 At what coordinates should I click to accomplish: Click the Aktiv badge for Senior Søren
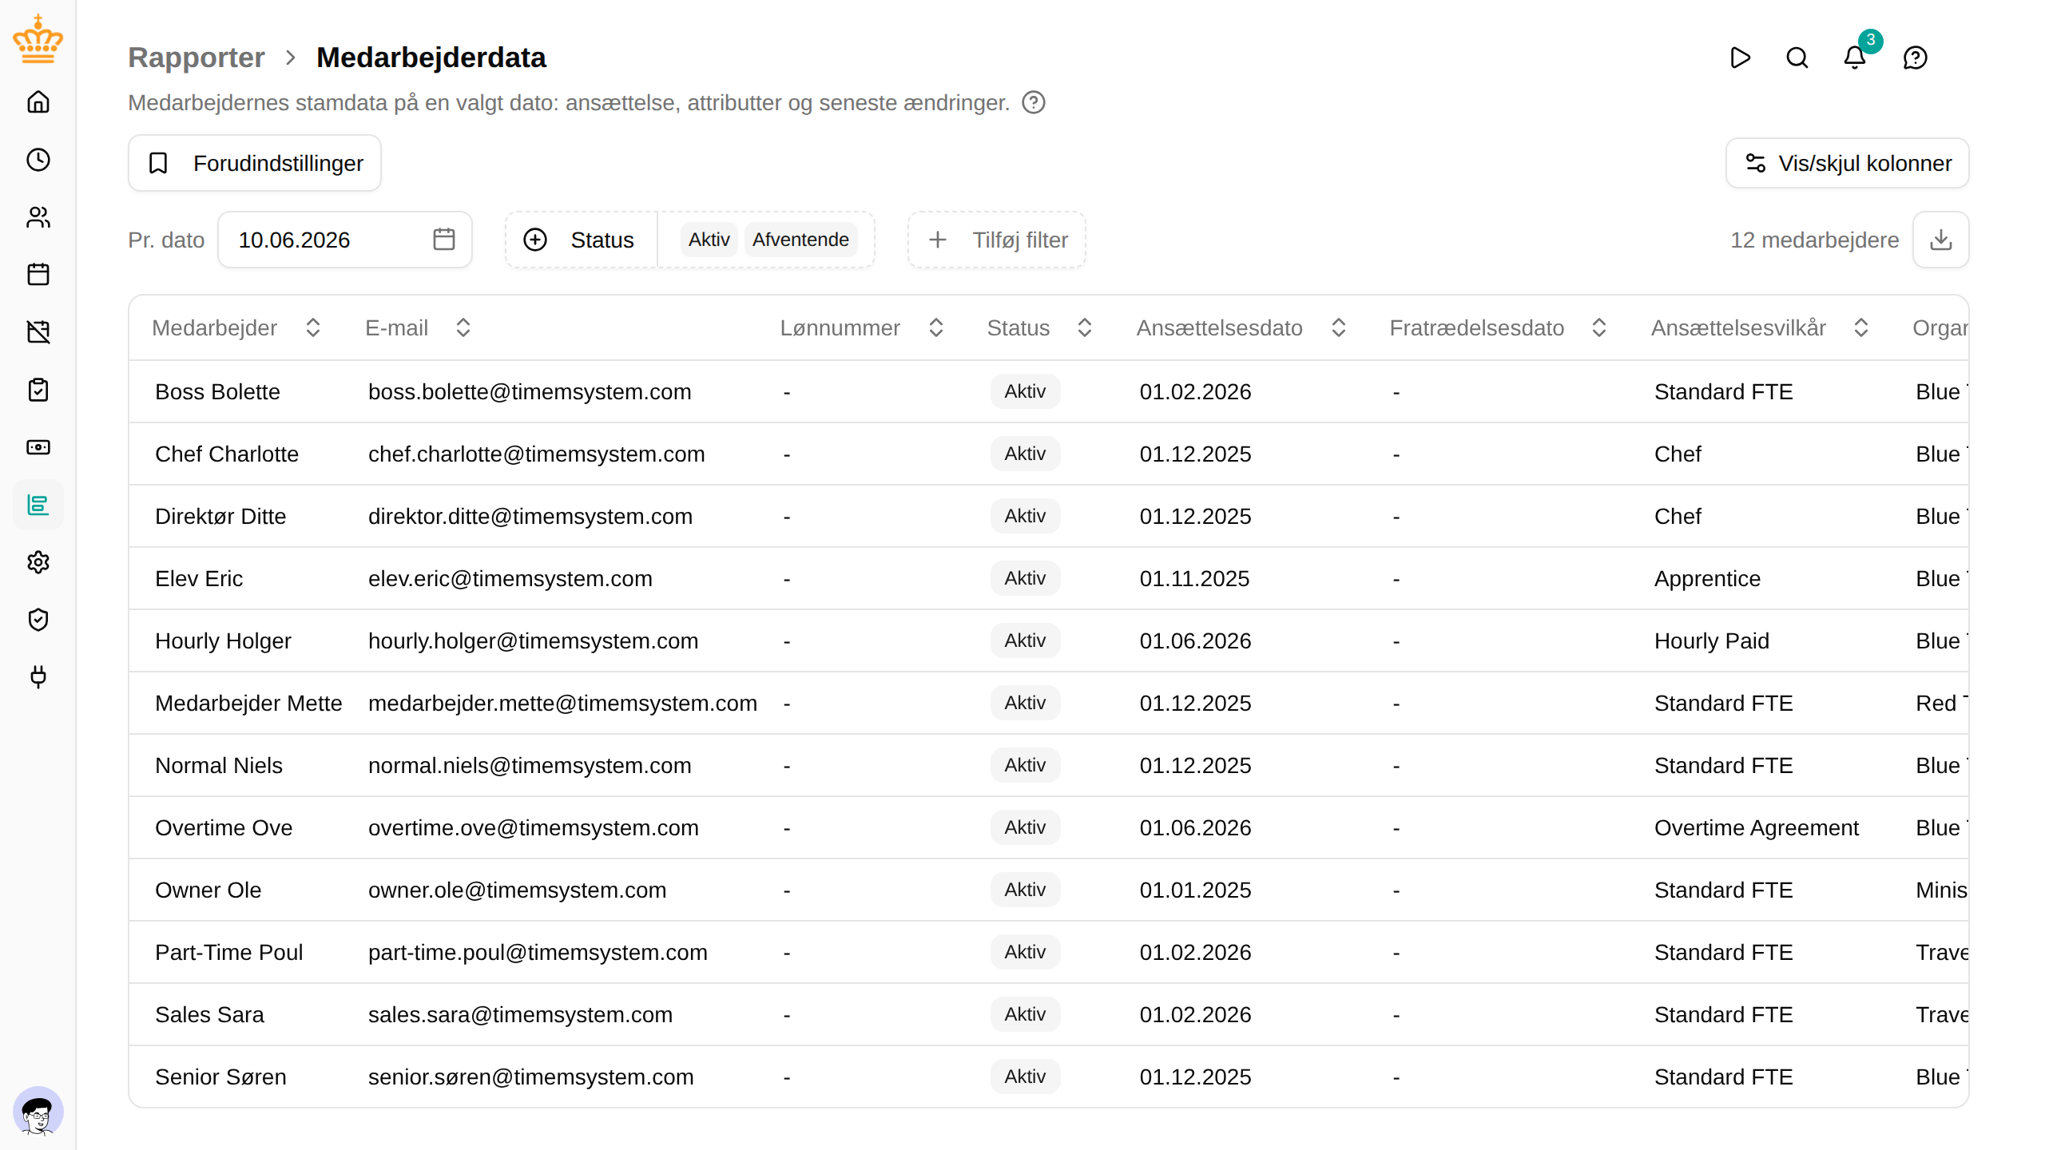pyautogui.click(x=1025, y=1077)
